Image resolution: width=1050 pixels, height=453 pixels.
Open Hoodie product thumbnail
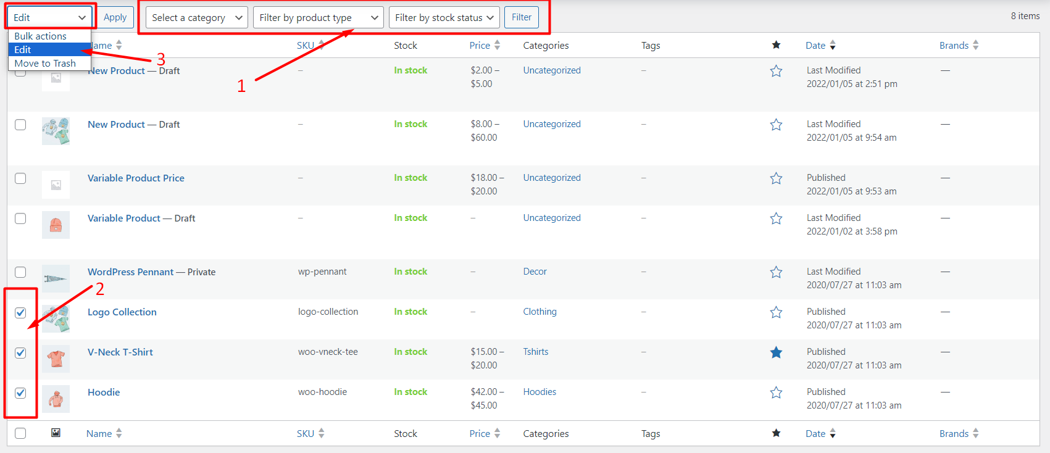point(56,399)
